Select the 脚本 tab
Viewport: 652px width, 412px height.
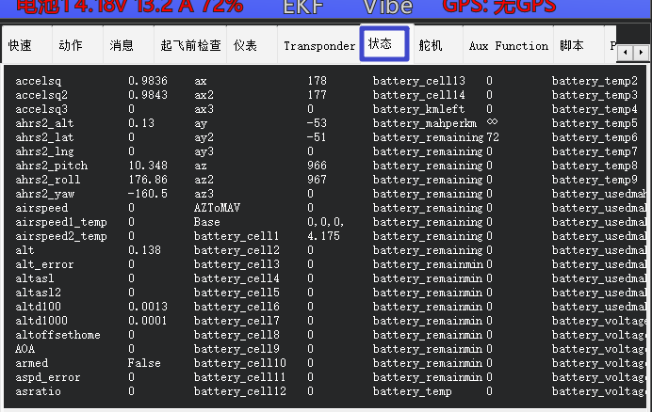click(571, 45)
